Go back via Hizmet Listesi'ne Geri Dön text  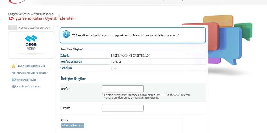34,28
